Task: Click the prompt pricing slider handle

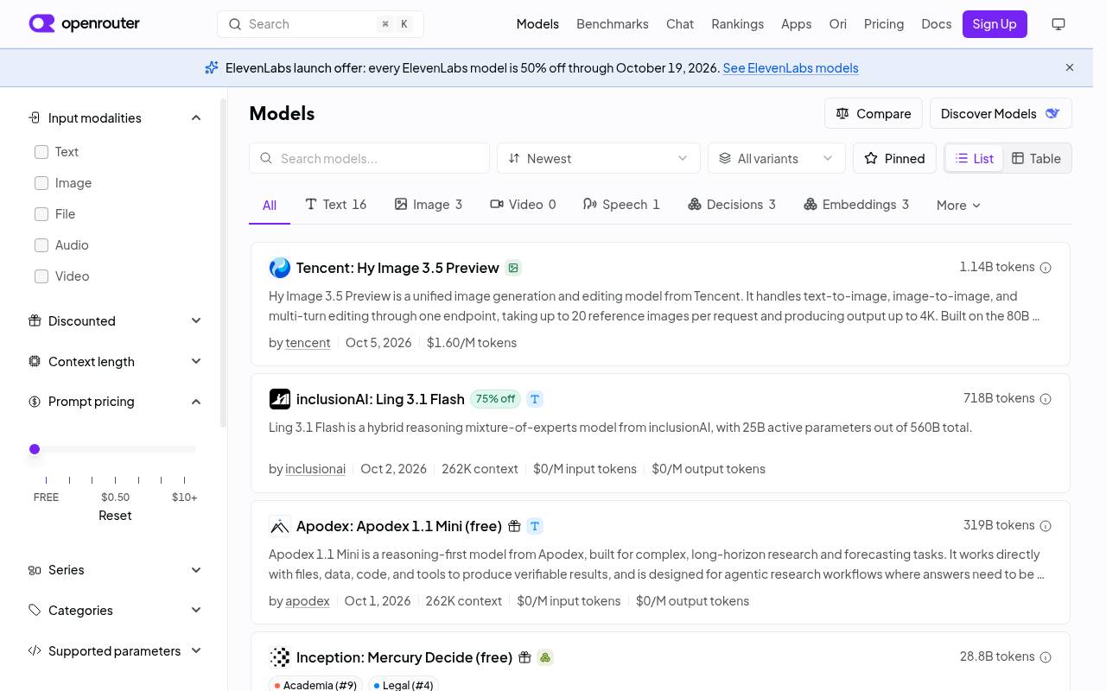Action: (x=35, y=449)
